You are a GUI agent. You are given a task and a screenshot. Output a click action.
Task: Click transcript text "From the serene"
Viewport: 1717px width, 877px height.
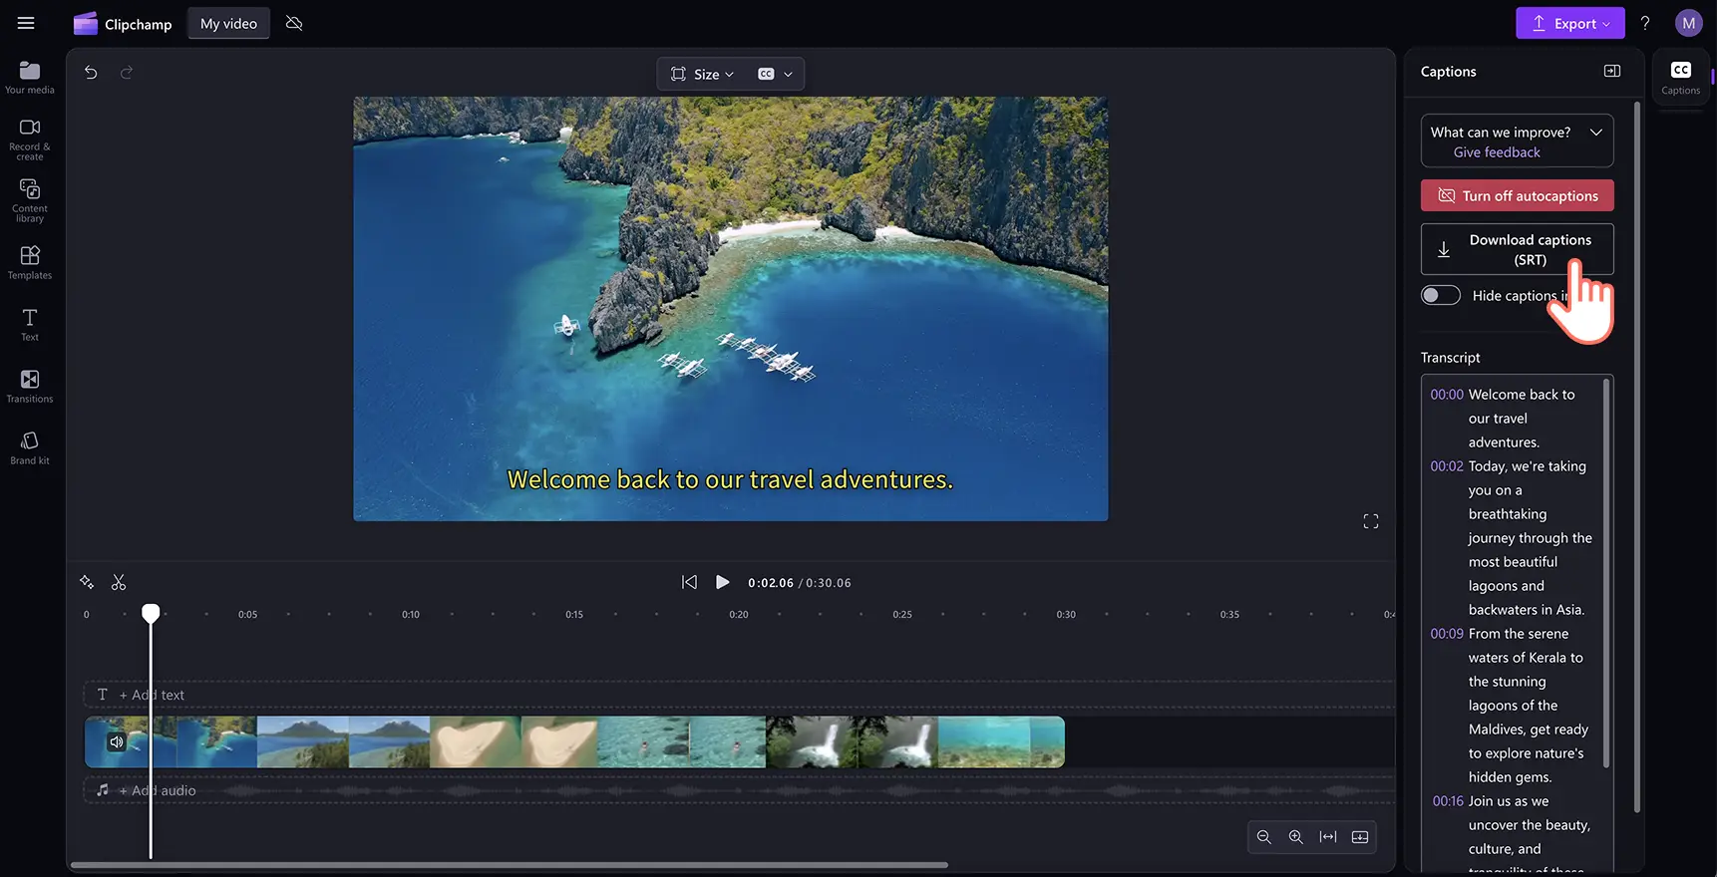[1519, 634]
